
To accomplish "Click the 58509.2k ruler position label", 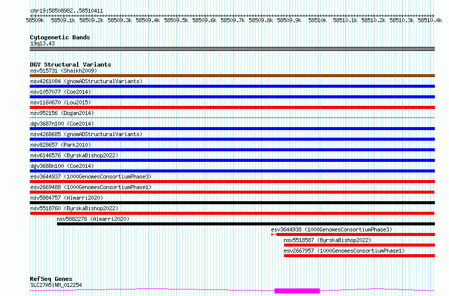I will coord(91,20).
